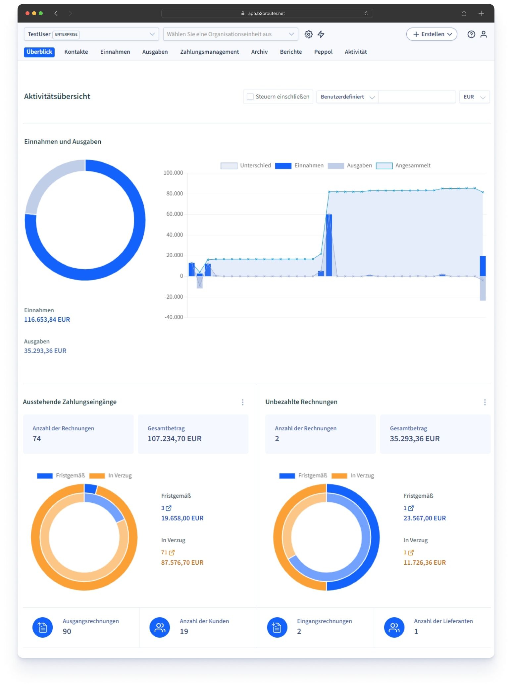Toggle Fristgemäß legend in Unbezahlte Rechnungen chart
Image resolution: width=512 pixels, height=689 pixels.
(x=303, y=475)
